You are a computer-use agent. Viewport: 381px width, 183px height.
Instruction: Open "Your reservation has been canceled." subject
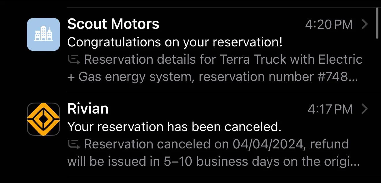[x=174, y=127]
